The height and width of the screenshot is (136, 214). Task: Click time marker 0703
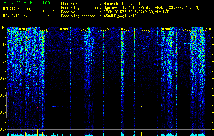point(64,29)
